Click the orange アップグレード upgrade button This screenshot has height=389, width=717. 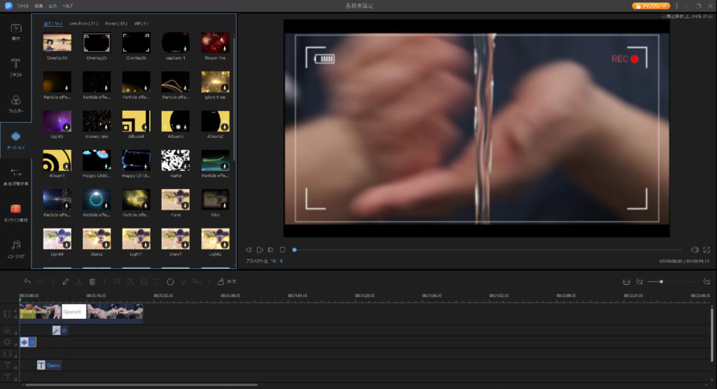(x=651, y=6)
